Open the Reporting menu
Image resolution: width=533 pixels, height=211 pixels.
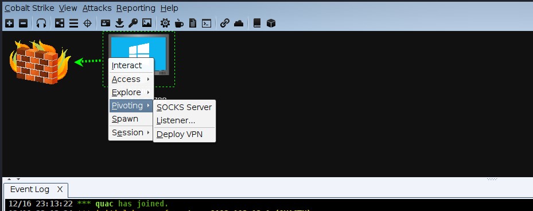tap(135, 8)
